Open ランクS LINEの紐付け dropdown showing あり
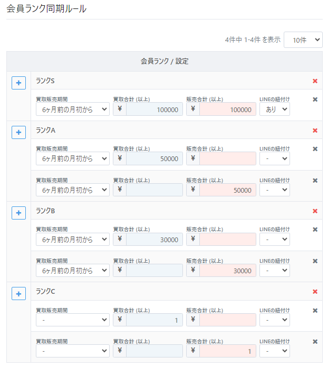Viewport: 328px width, 368px height. click(274, 109)
